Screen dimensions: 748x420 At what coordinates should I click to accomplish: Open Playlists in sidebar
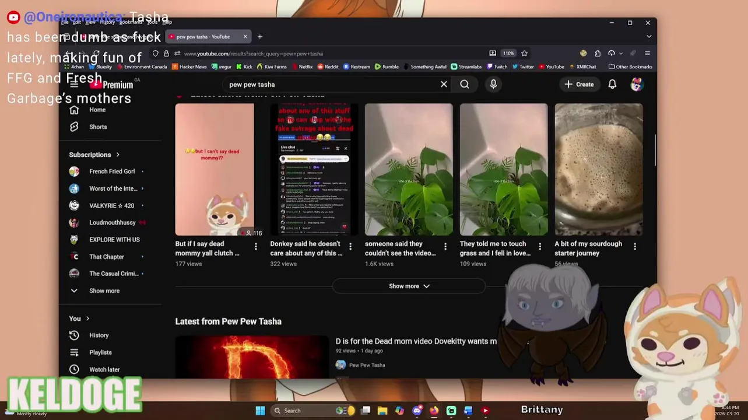pos(100,352)
